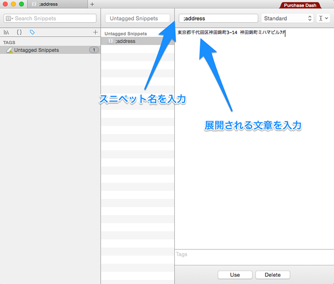Click the snippet icon beside ;address in list
Screen dimensions: 334x284
110,41
